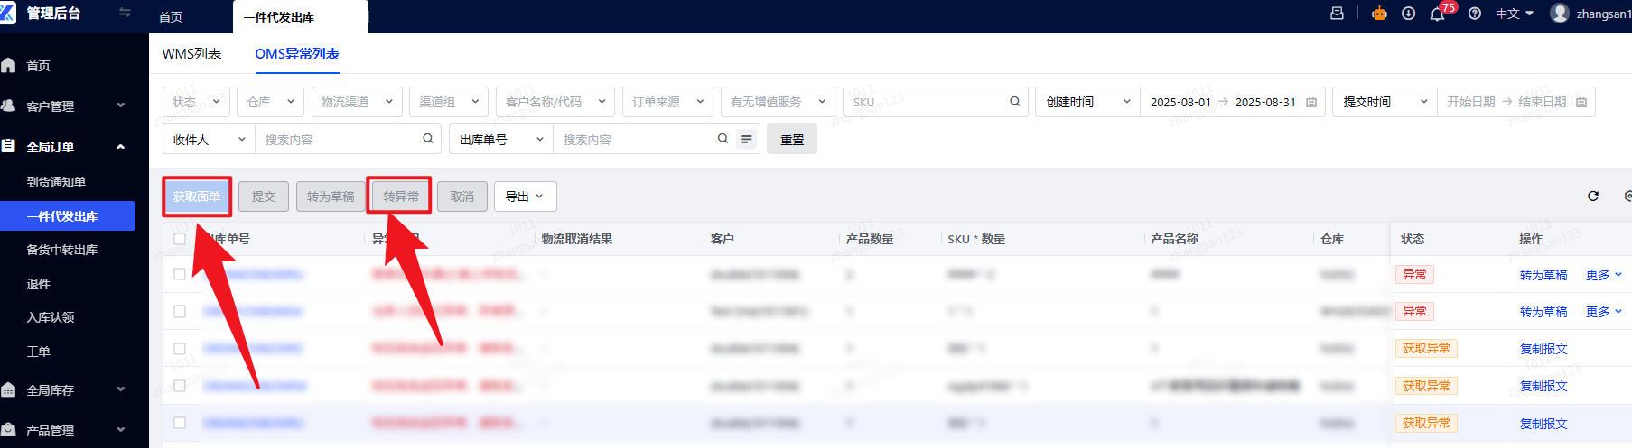This screenshot has height=448, width=1632.
Task: Expand the 客户管理 sidebar menu
Action: 120,105
